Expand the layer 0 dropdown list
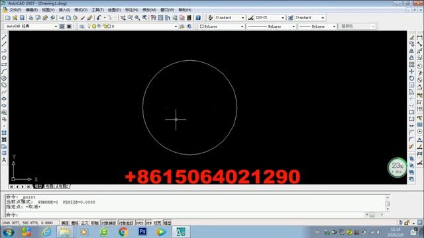Viewport: 424px width, 238px height. (x=176, y=26)
